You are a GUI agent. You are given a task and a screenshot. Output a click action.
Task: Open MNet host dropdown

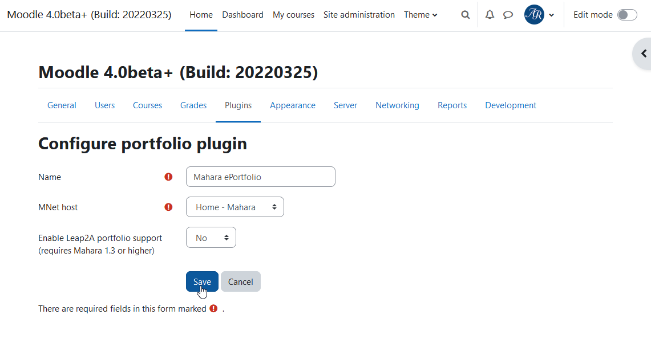[x=235, y=207]
